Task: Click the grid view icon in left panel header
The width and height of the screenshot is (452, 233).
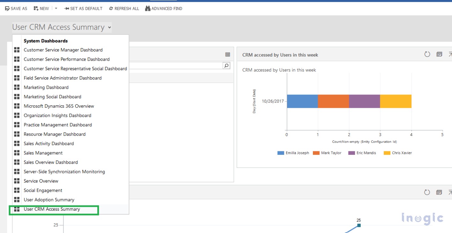Action: pos(227,55)
